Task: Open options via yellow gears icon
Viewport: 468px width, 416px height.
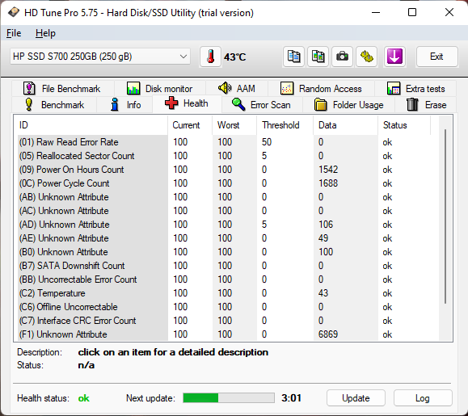Action: tap(366, 57)
